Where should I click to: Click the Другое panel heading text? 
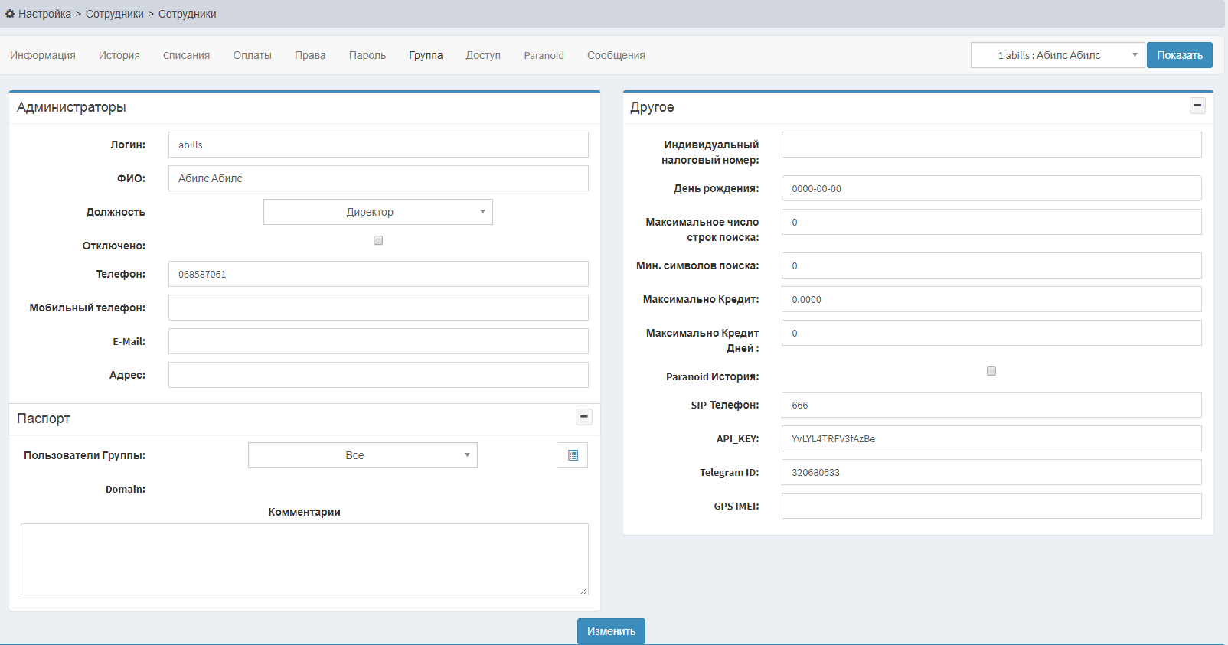tap(652, 107)
